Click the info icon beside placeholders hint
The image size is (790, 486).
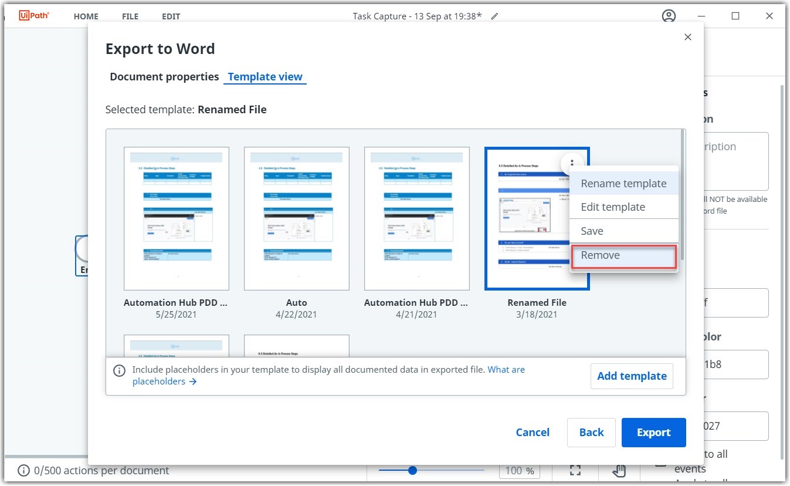click(x=119, y=370)
